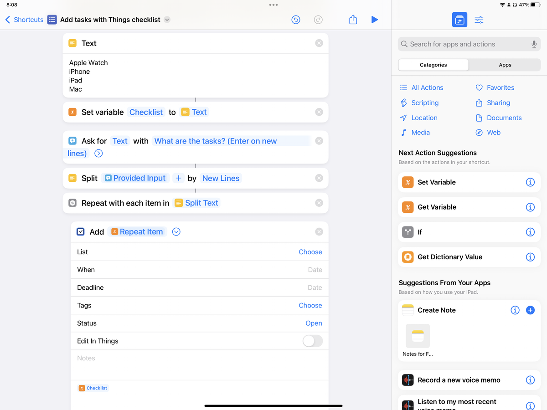Tap the Redo arrow icon
The image size is (547, 410).
[318, 20]
